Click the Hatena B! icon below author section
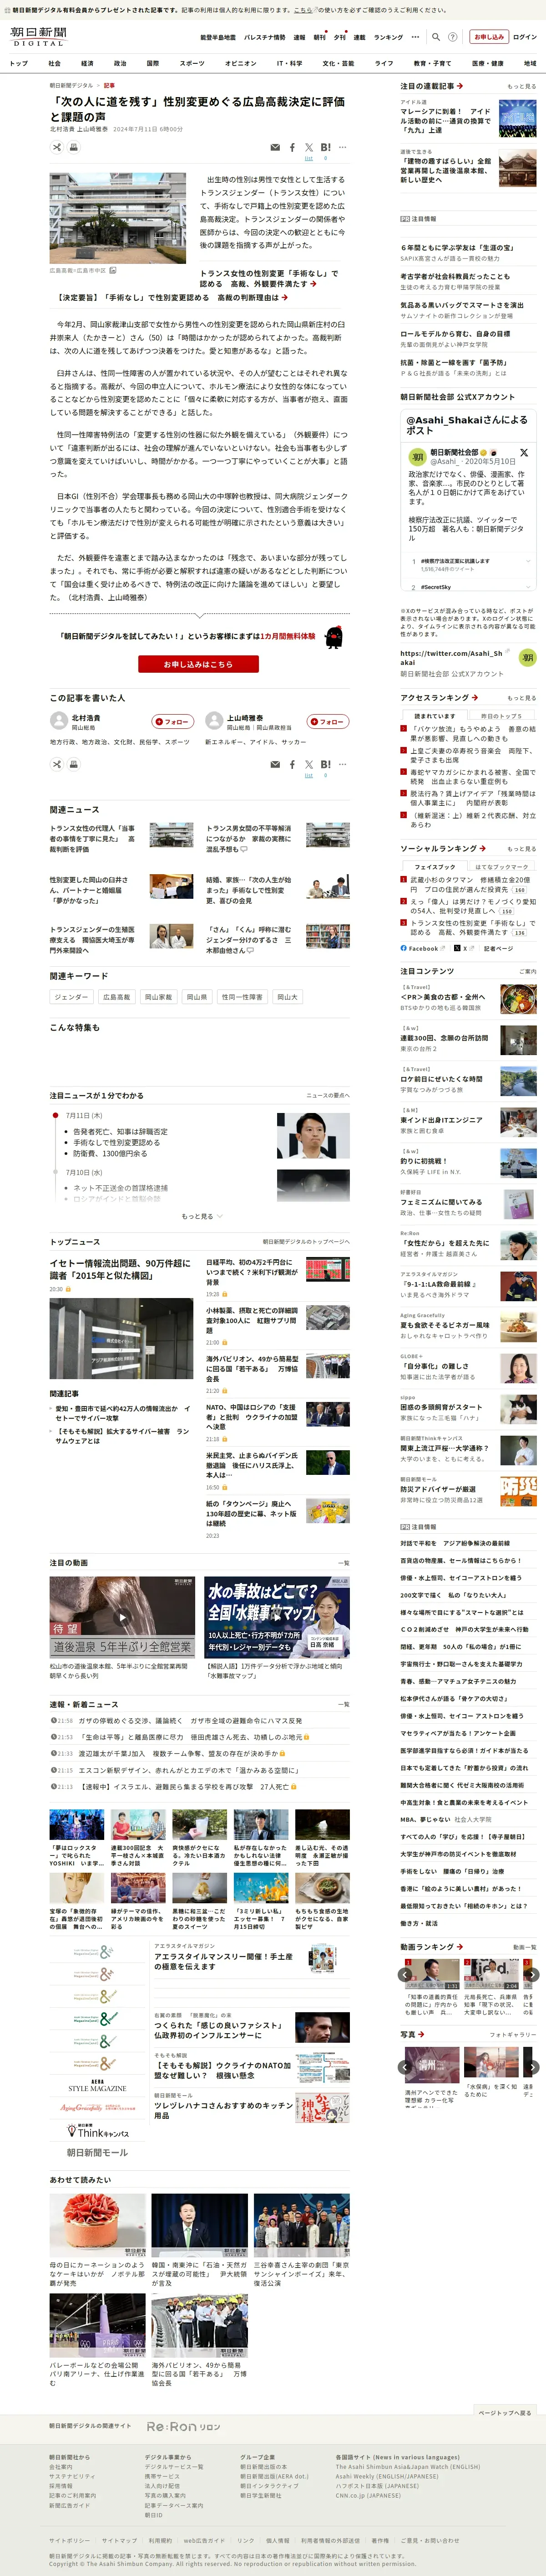546x2576 pixels. (x=325, y=764)
